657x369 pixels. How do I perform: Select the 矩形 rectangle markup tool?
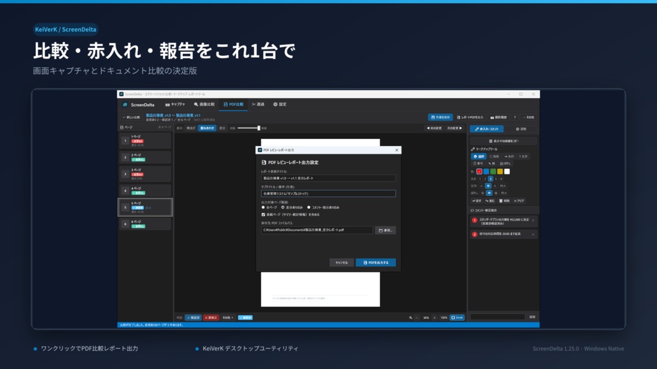pos(495,156)
